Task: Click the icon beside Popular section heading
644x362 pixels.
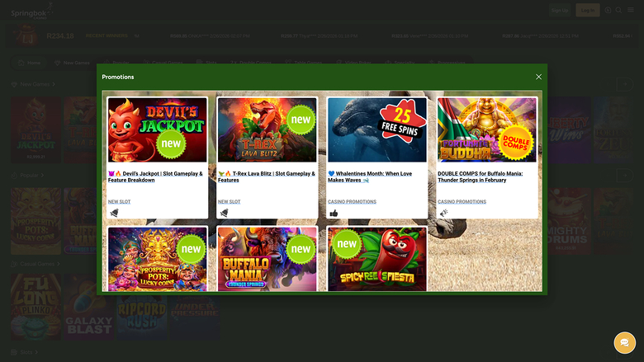Action: 14,176
